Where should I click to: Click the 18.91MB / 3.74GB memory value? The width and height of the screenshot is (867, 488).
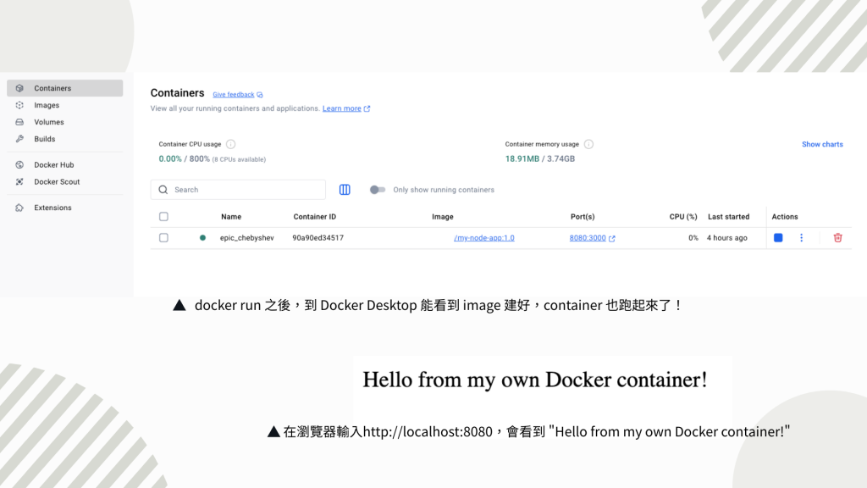[x=539, y=158]
